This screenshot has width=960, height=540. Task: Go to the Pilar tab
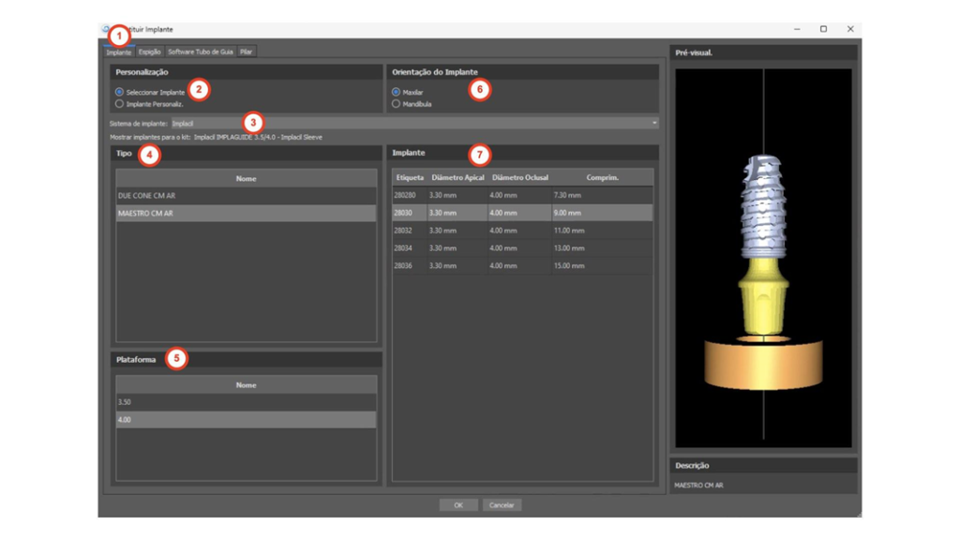tap(246, 52)
